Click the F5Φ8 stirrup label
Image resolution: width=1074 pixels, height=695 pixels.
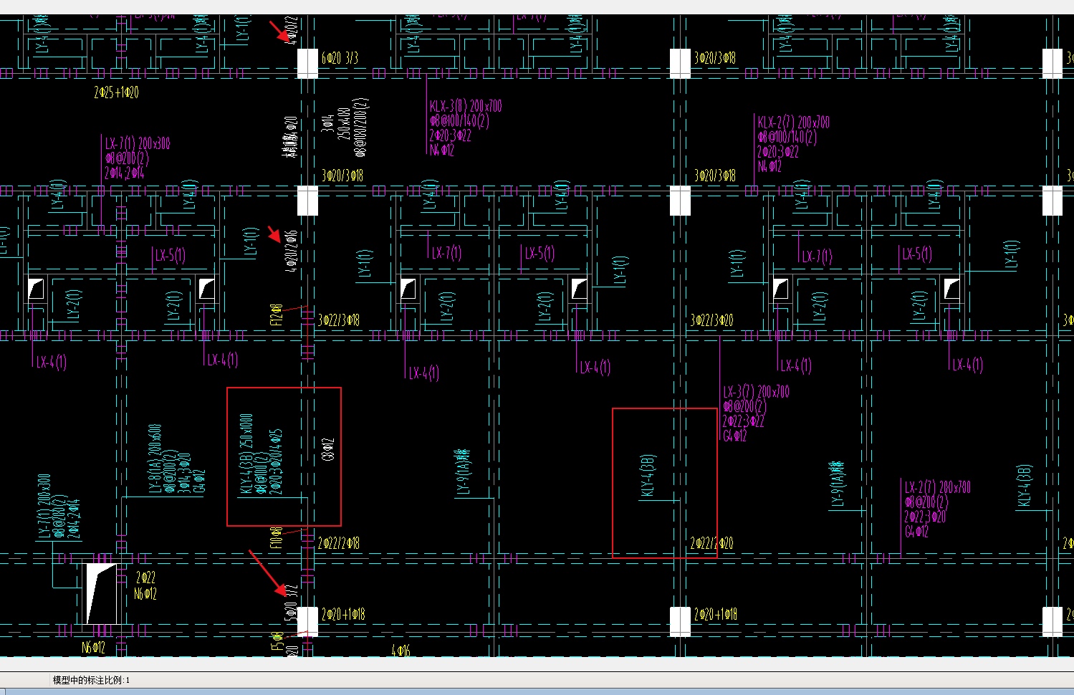coord(276,641)
